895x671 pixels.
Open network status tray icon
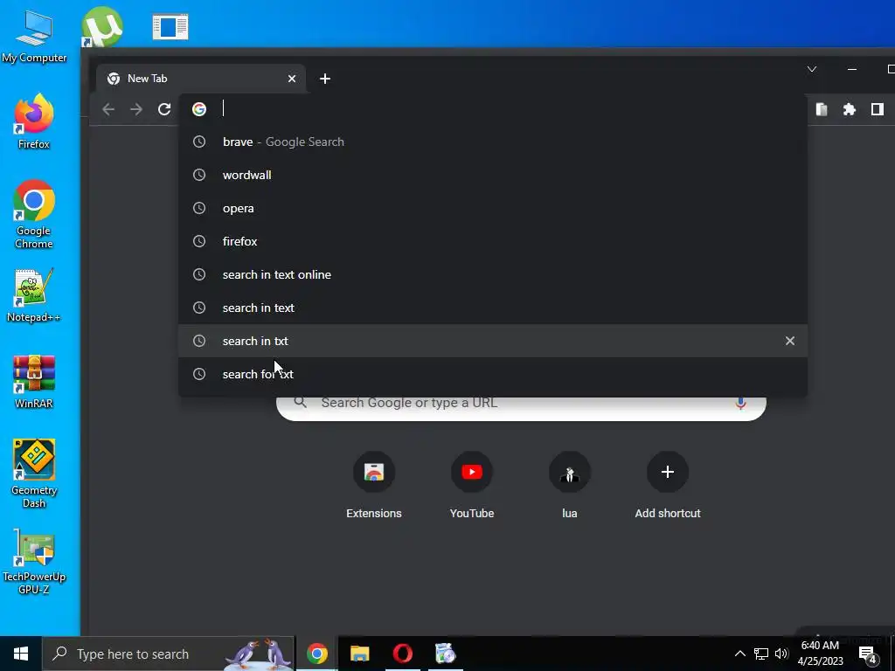[x=761, y=654]
